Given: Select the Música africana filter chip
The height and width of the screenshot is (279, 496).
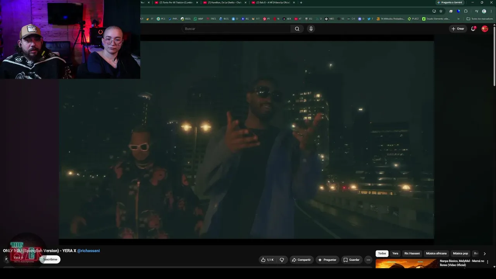Looking at the screenshot, I should click(436, 253).
